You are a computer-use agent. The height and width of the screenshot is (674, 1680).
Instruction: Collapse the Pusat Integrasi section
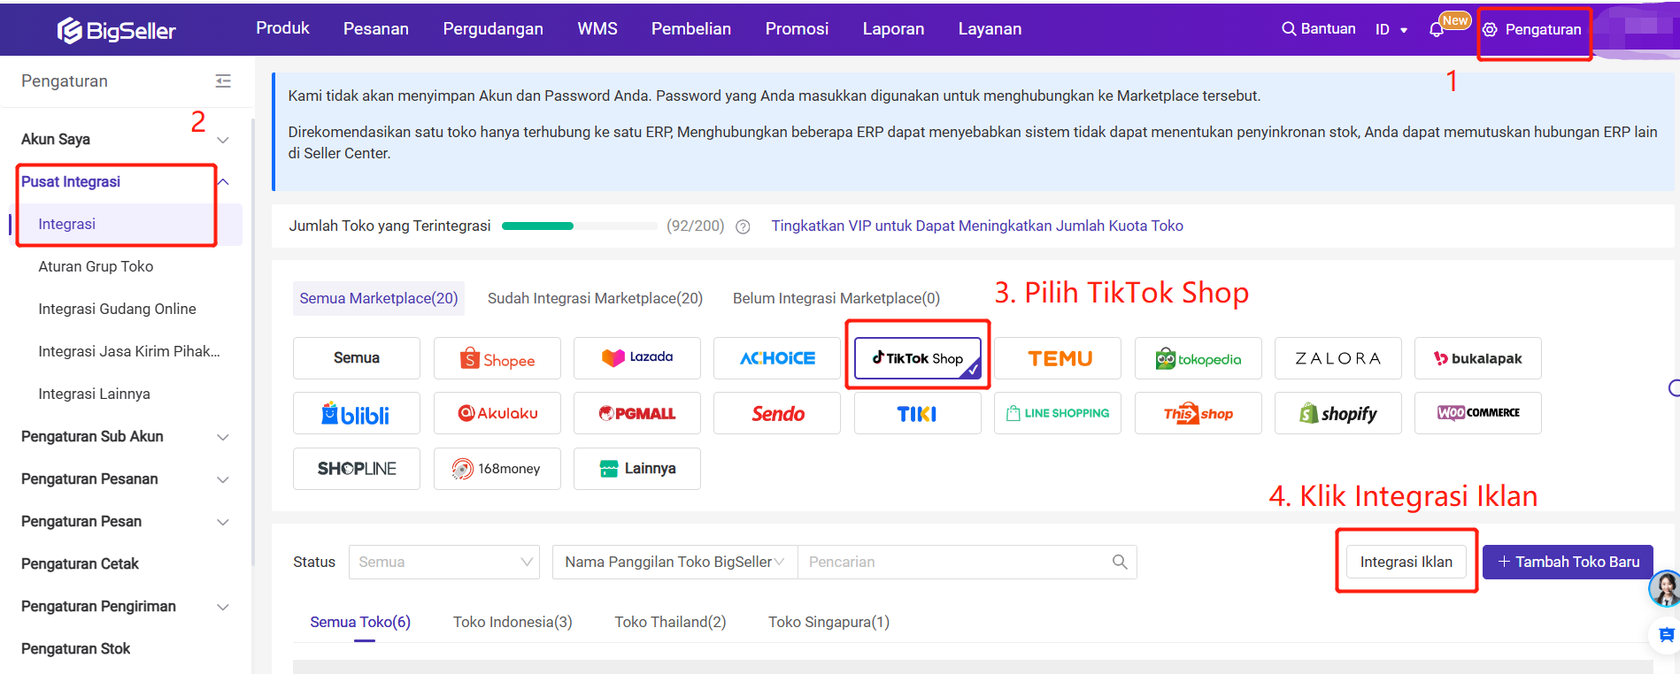click(x=223, y=182)
